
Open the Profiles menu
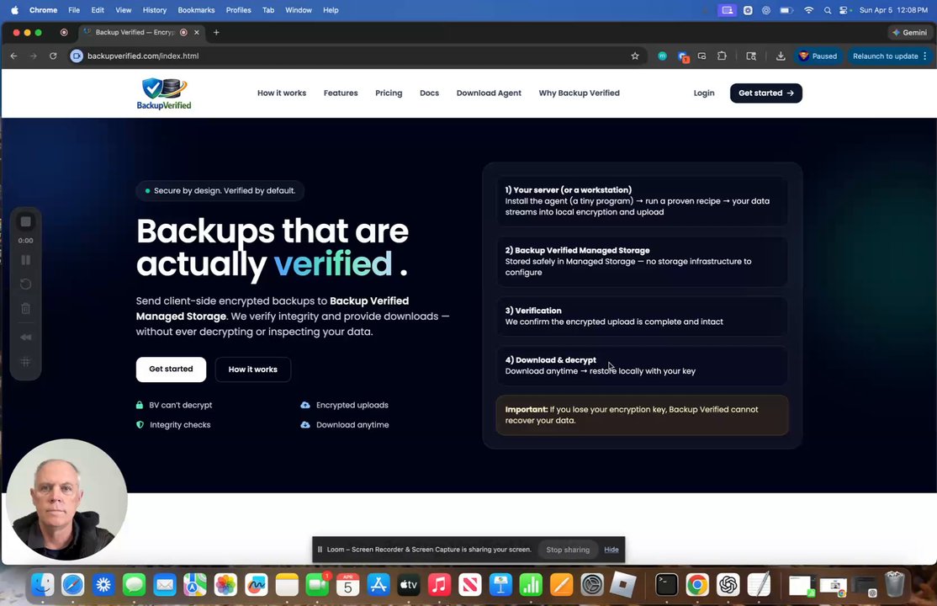238,10
